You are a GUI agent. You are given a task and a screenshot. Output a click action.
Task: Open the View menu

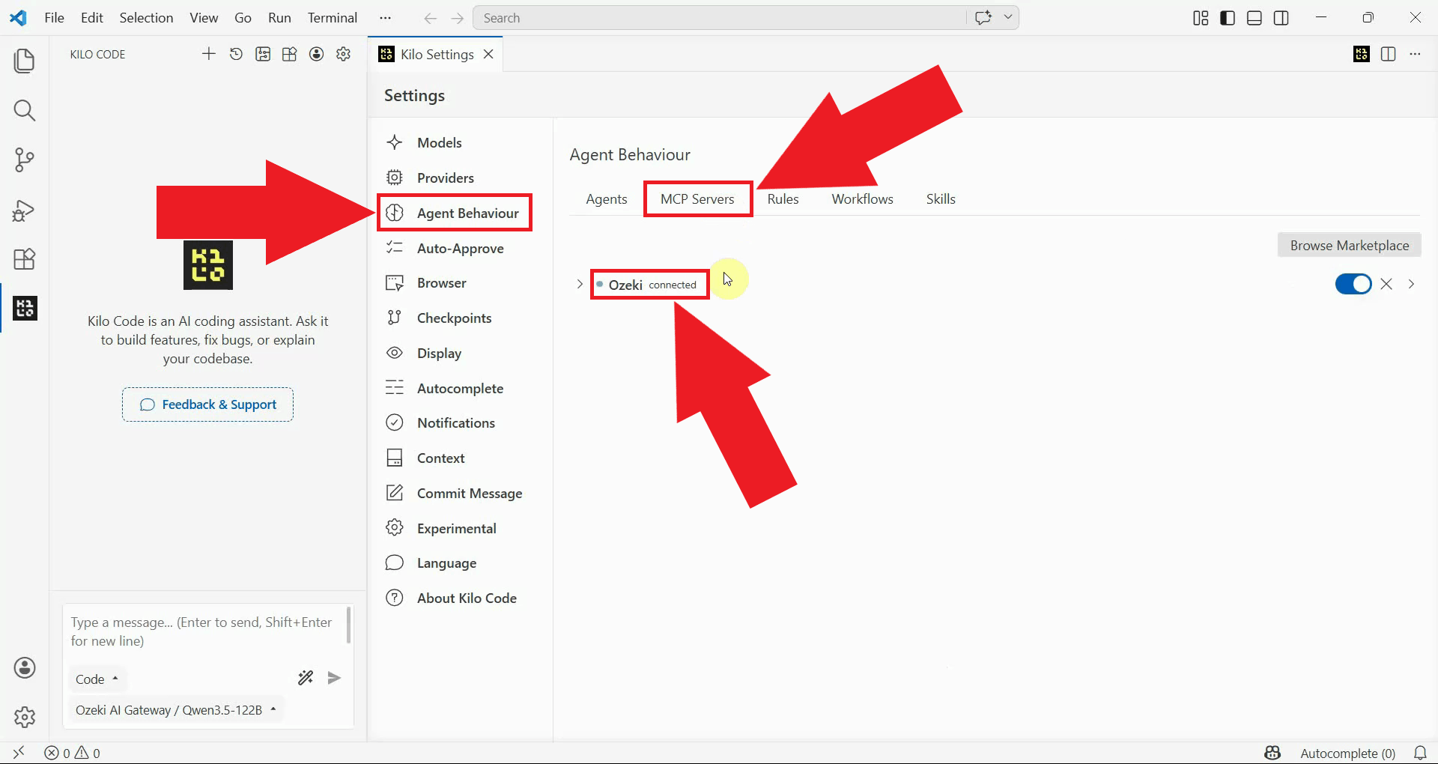(204, 18)
